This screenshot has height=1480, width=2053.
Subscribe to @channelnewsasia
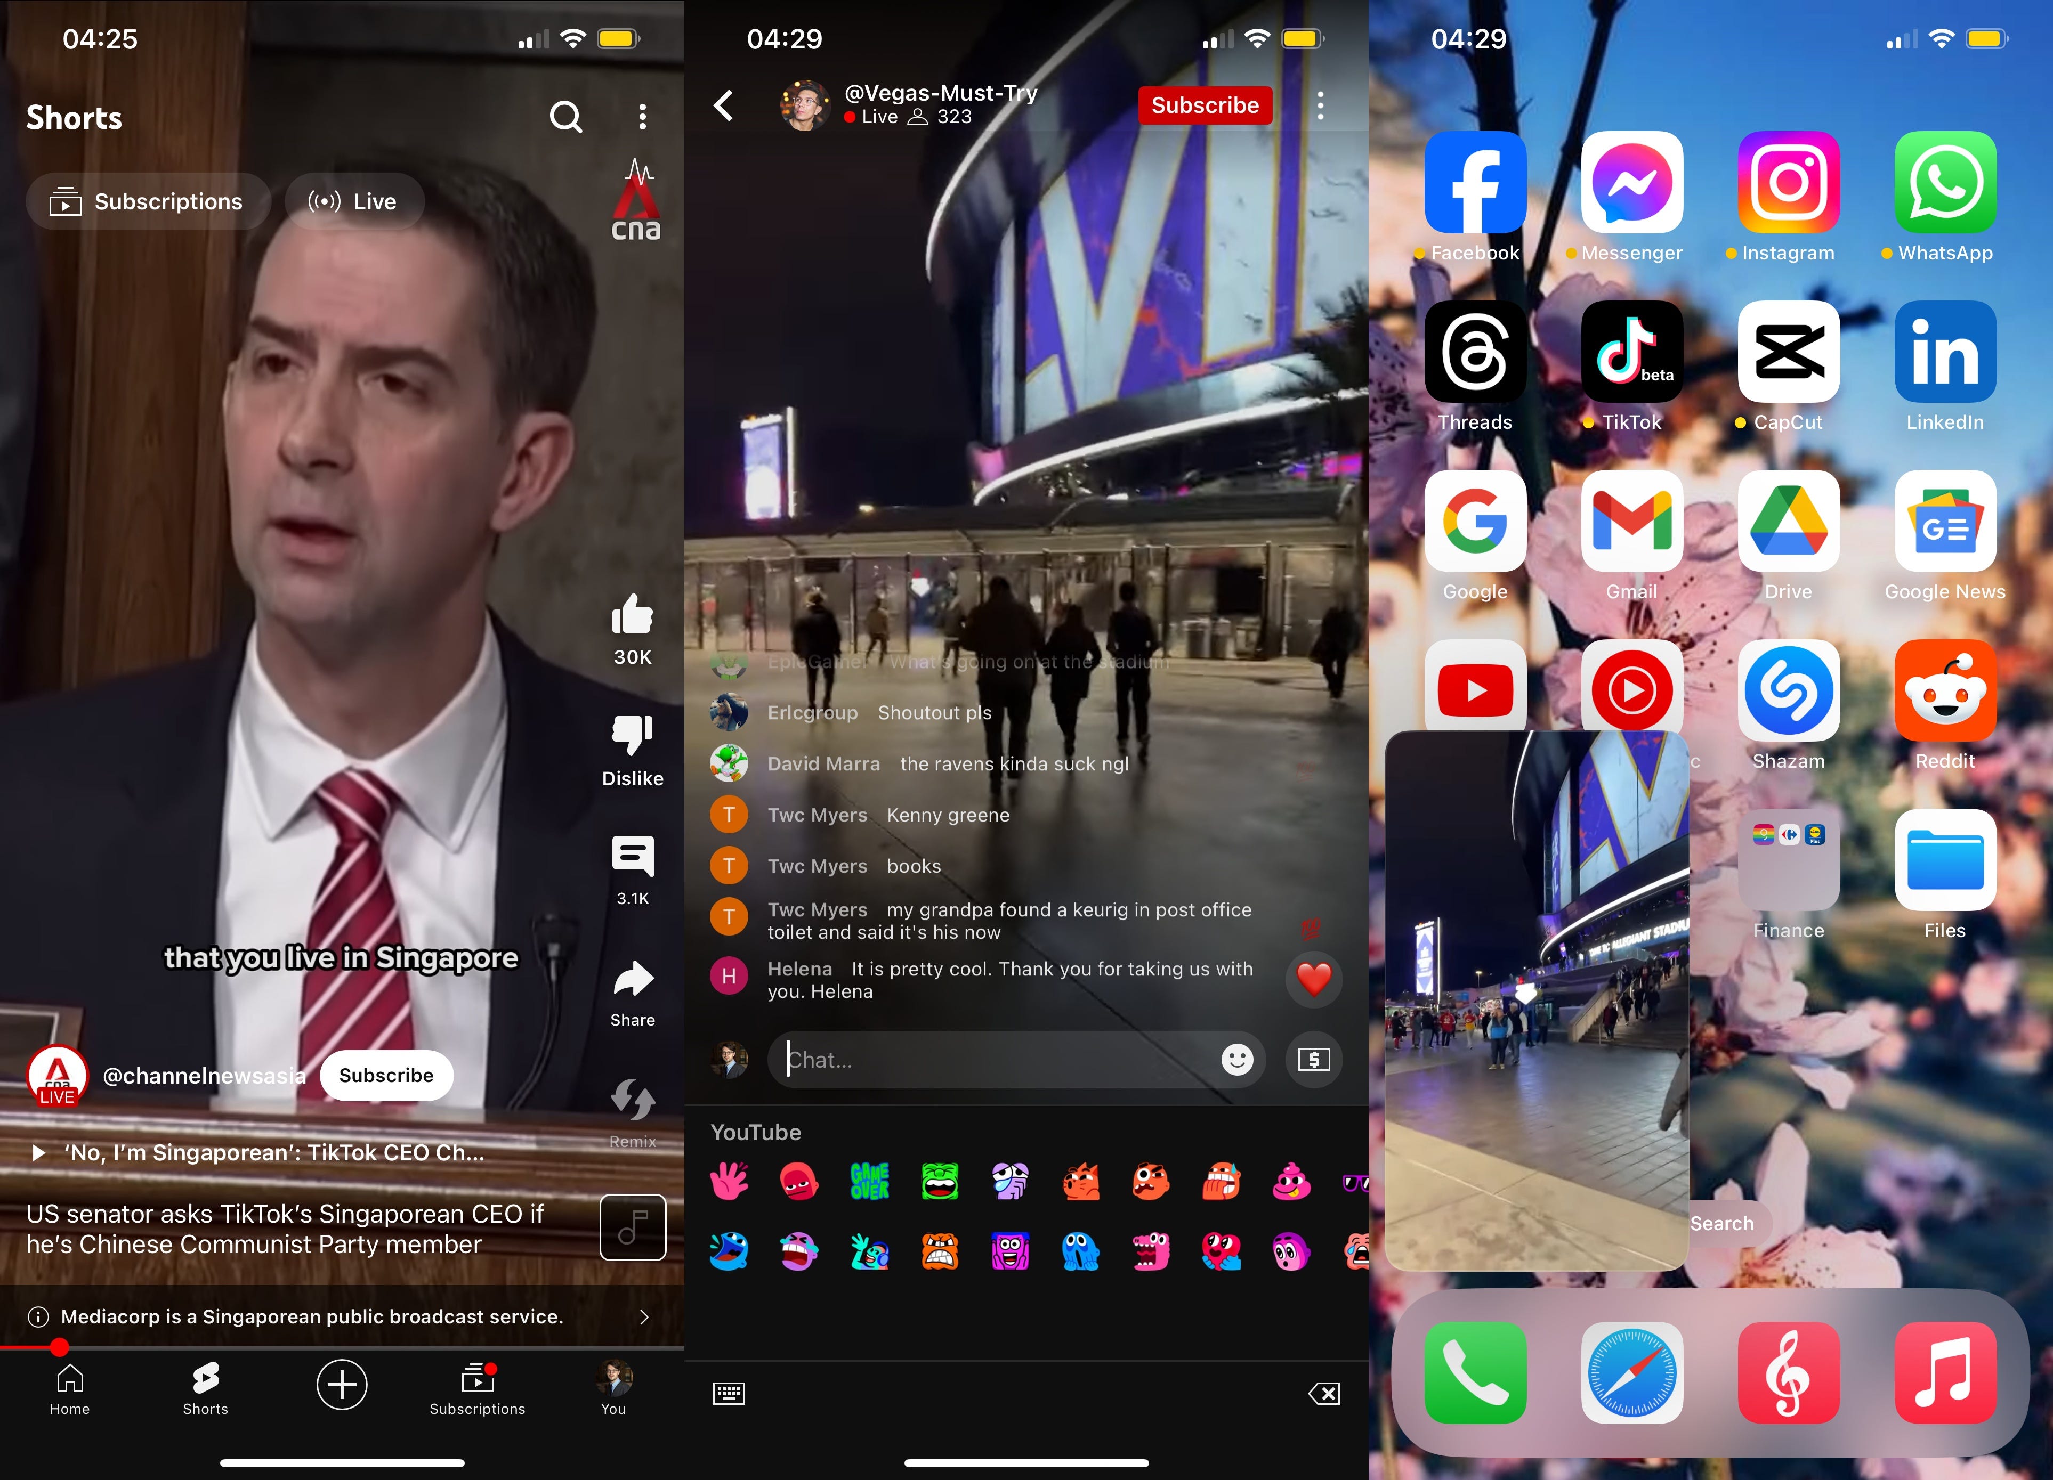point(386,1076)
